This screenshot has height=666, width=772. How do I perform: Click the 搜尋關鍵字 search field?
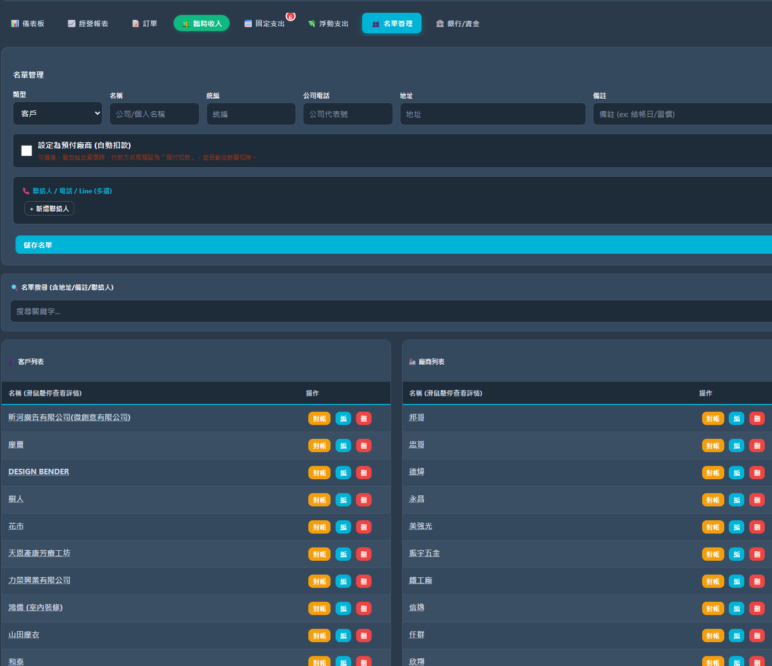(x=388, y=311)
